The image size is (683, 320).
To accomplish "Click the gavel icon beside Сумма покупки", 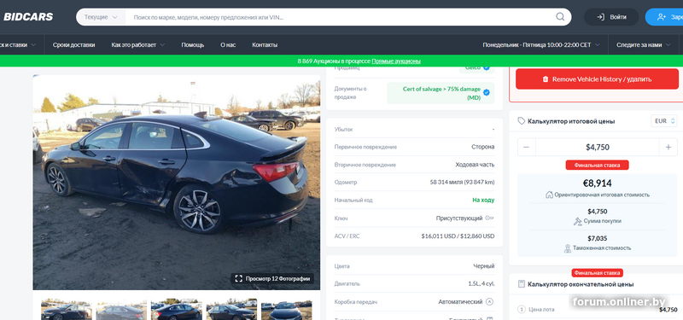I will [578, 221].
